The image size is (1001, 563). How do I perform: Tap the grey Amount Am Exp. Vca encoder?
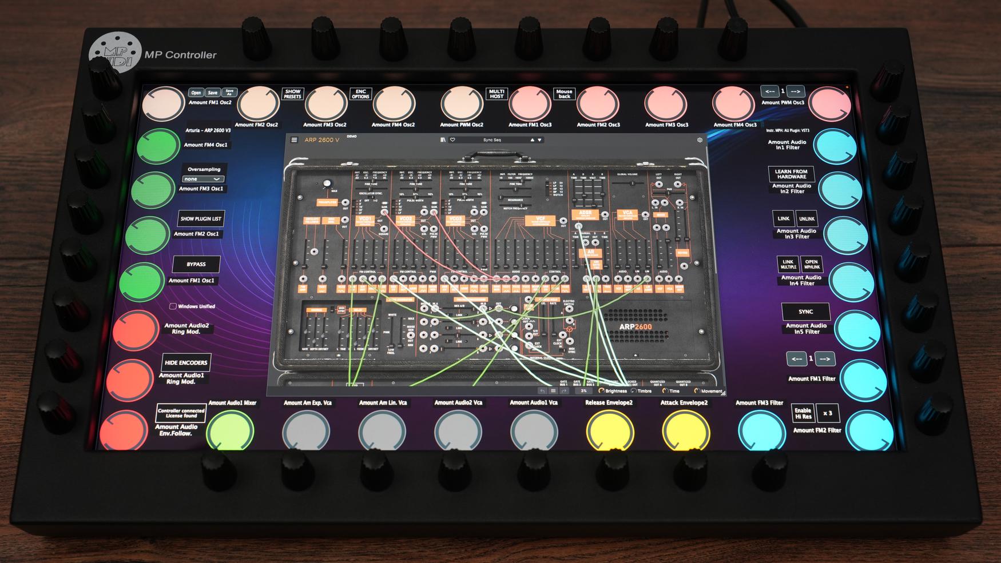pos(306,432)
